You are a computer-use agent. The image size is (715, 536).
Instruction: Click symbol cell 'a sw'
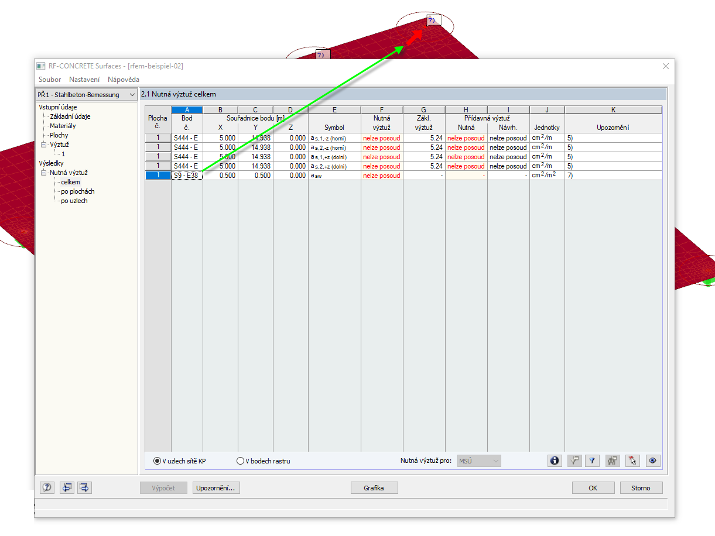tap(334, 176)
